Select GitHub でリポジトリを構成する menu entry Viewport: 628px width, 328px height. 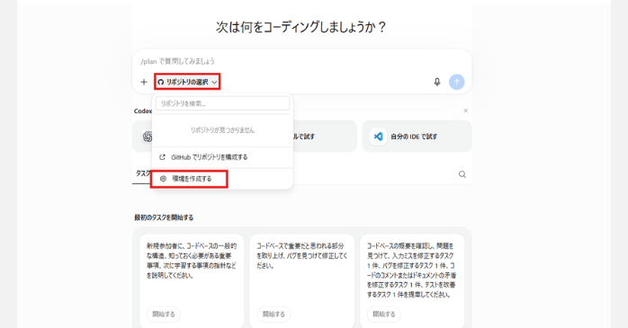tap(222, 157)
